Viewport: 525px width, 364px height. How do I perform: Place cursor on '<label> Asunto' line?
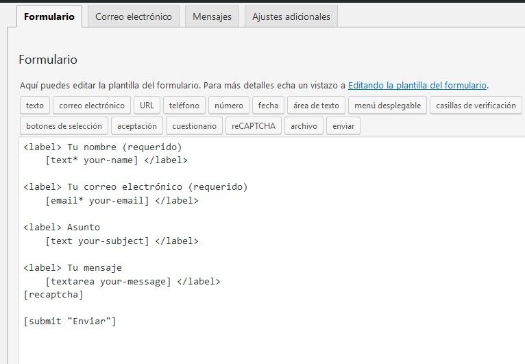[x=62, y=228]
